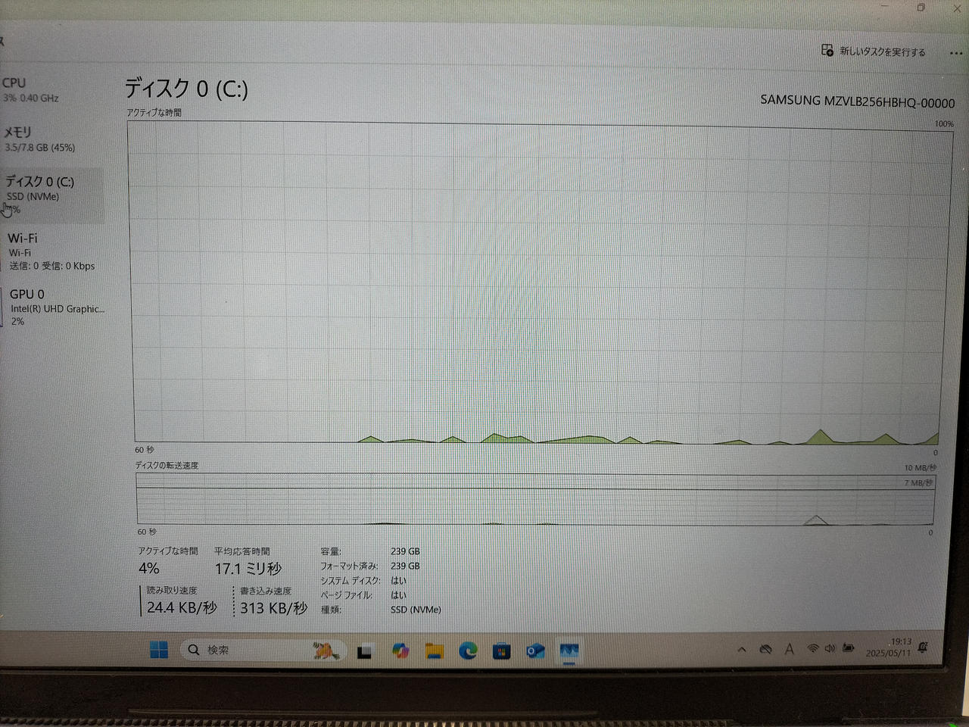969x727 pixels.
Task: Click the Copilot icon in the taskbar
Action: click(400, 651)
